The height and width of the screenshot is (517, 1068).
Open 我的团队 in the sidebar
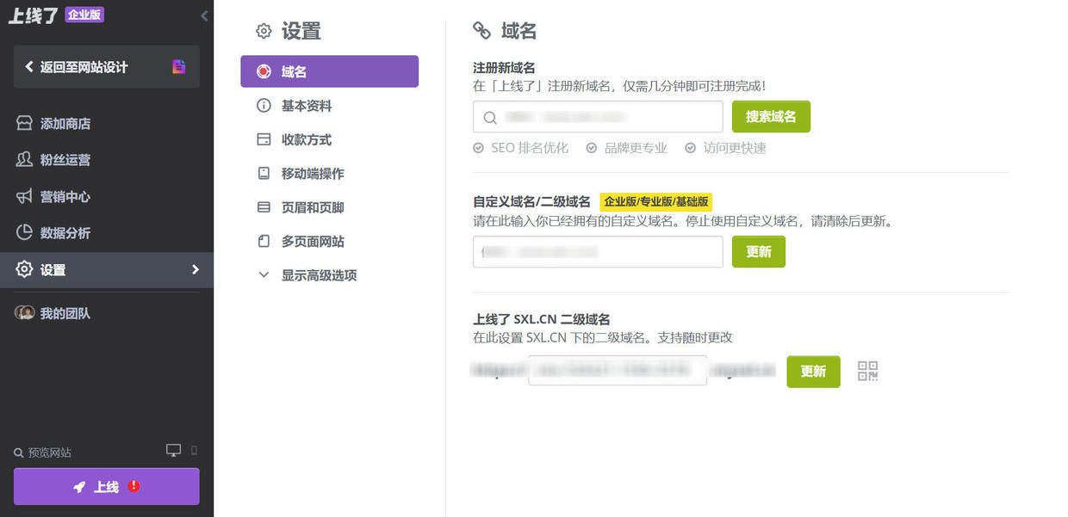coord(65,314)
